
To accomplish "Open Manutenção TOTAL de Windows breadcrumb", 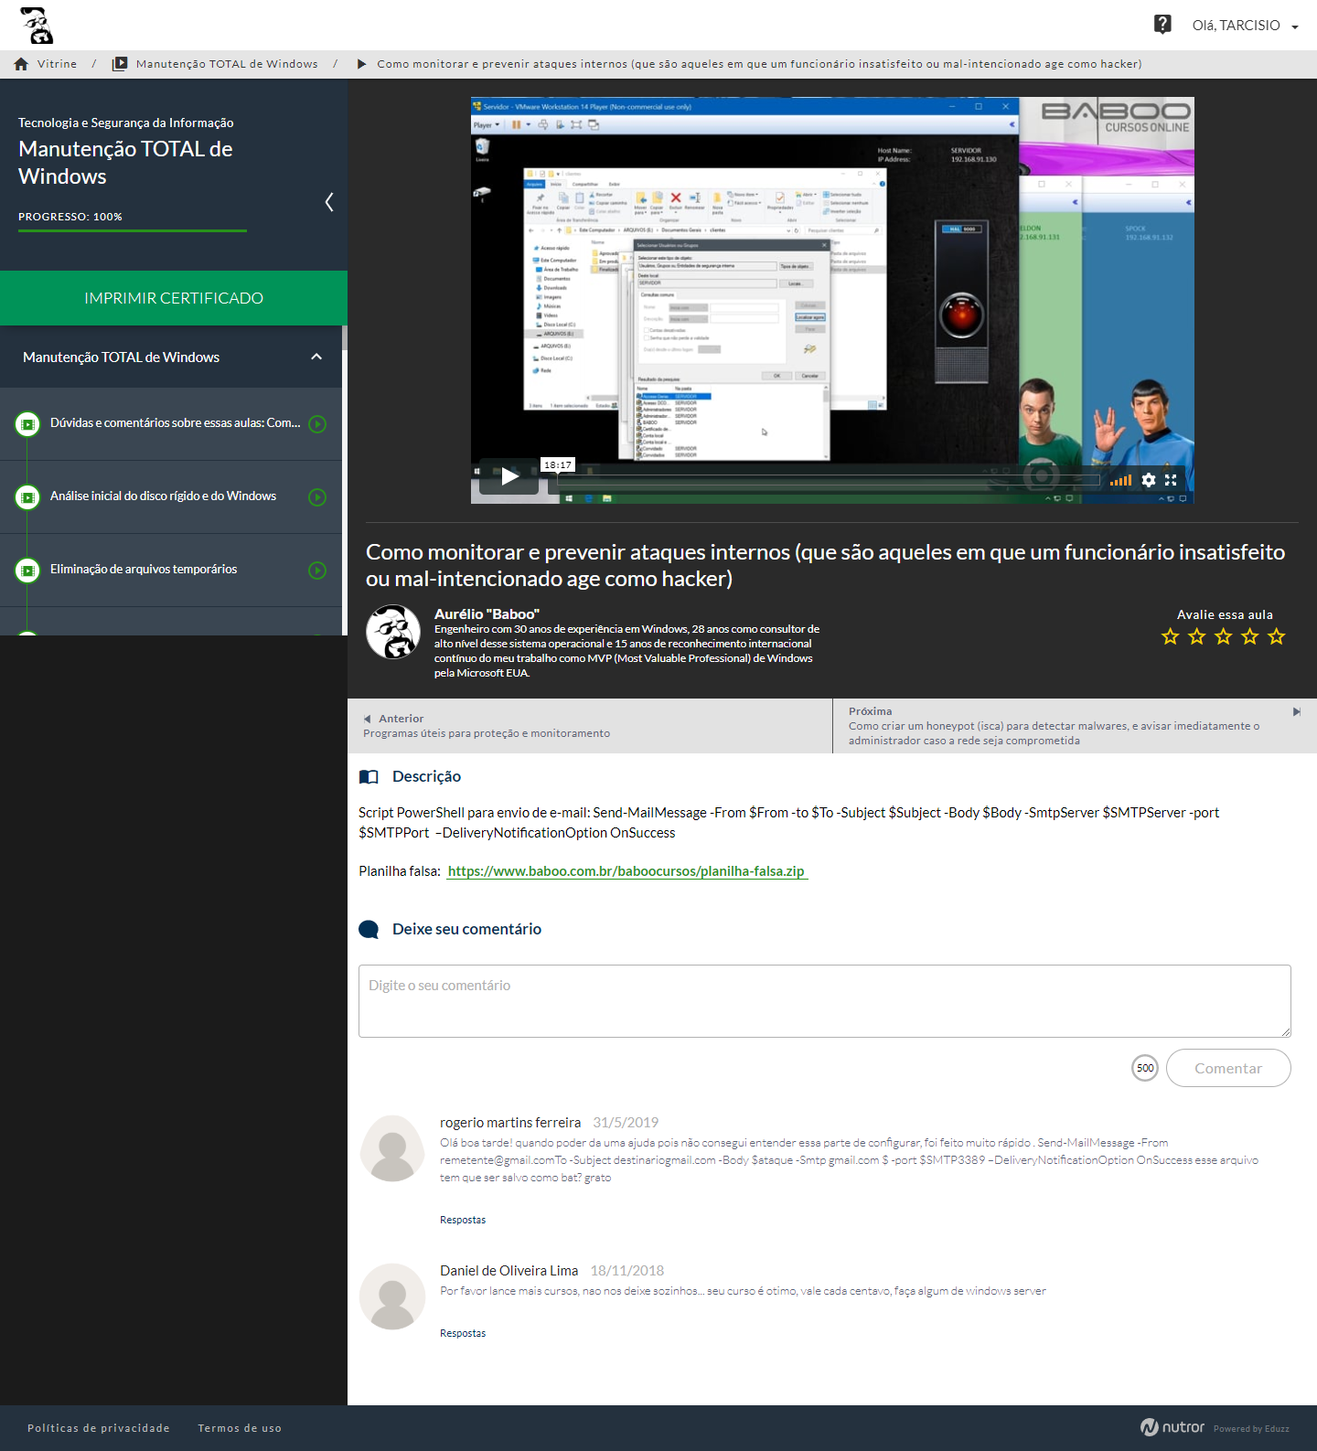I will click(x=226, y=64).
